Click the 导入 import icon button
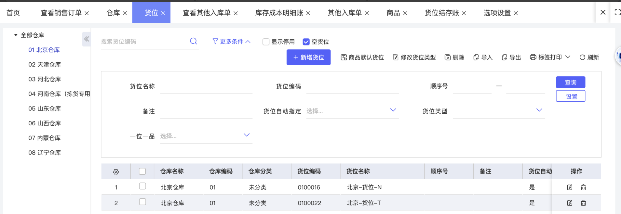 pos(483,57)
